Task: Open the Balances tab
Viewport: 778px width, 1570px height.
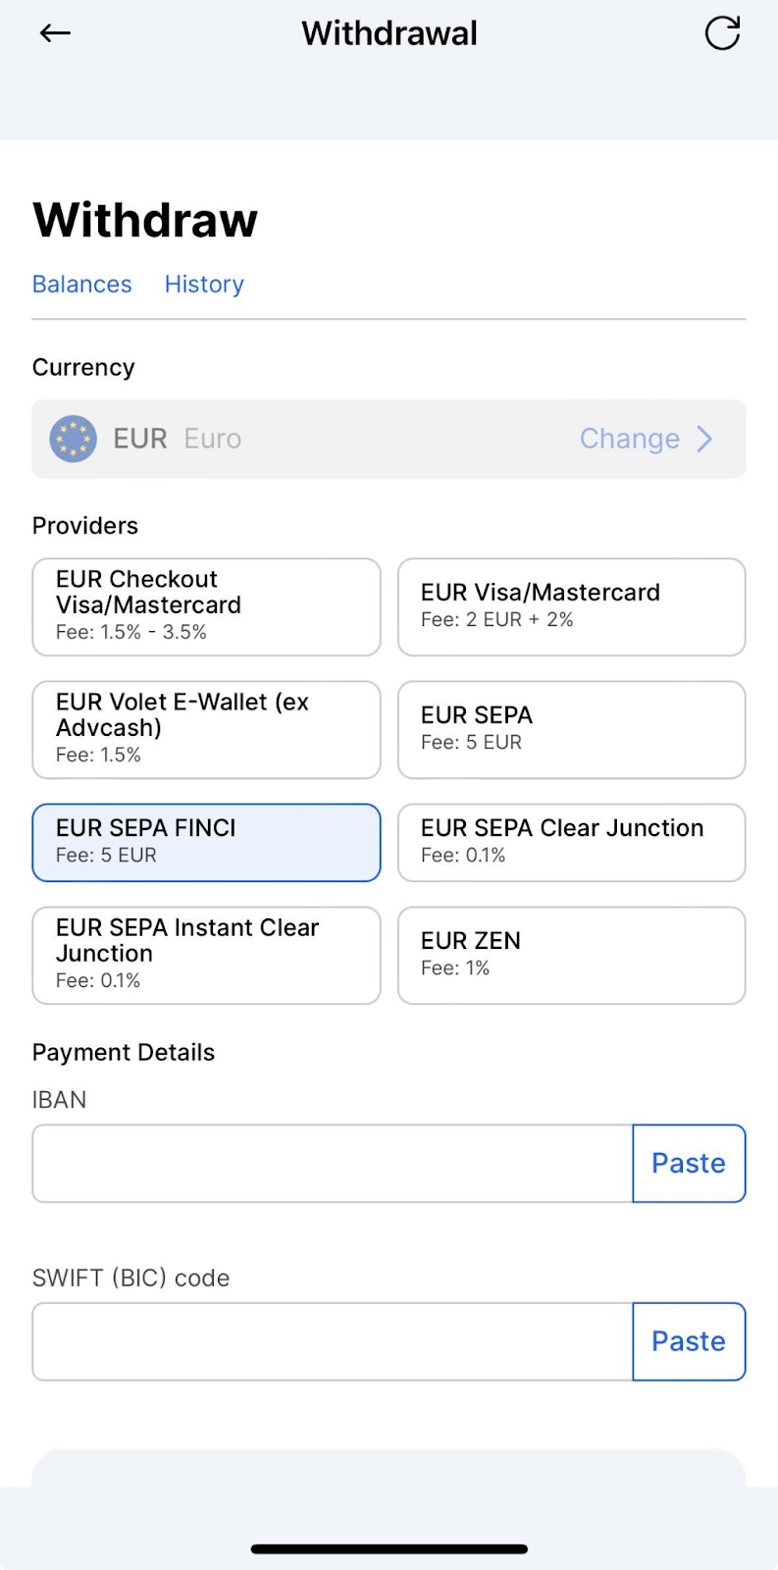Action: (82, 285)
